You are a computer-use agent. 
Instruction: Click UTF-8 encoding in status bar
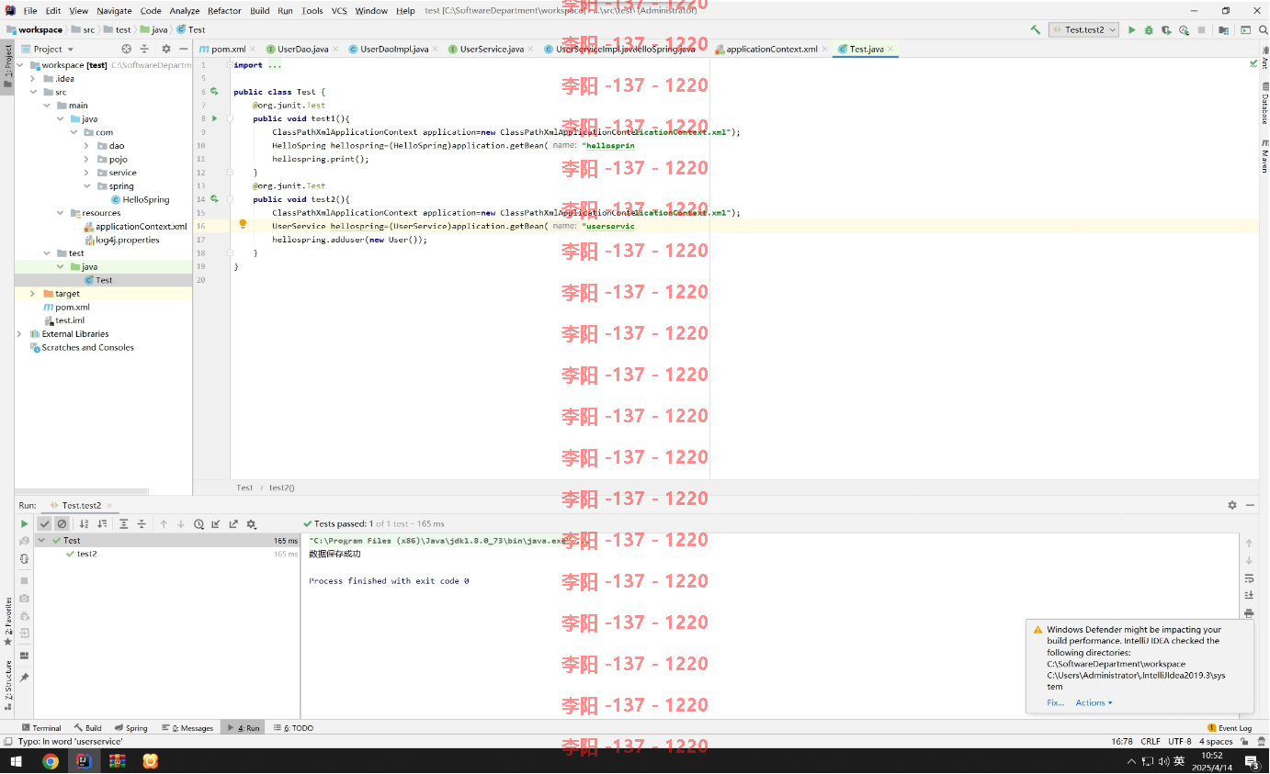point(1180,742)
